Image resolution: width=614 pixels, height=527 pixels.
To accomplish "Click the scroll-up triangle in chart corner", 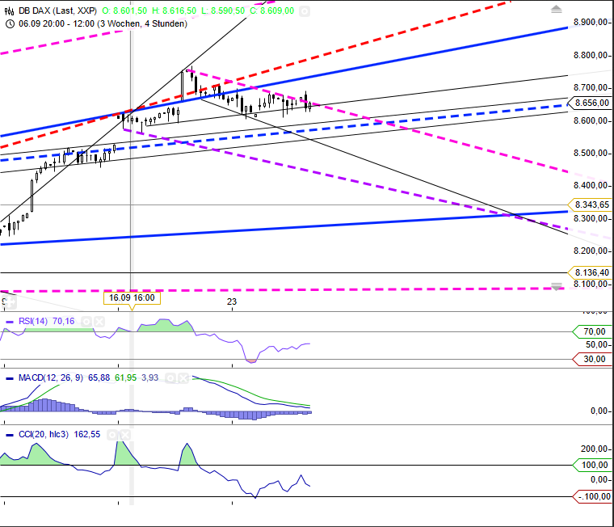I will pyautogui.click(x=557, y=9).
